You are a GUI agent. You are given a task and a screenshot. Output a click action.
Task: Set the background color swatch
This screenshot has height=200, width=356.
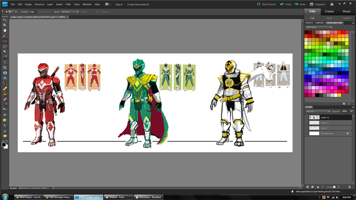point(6,147)
